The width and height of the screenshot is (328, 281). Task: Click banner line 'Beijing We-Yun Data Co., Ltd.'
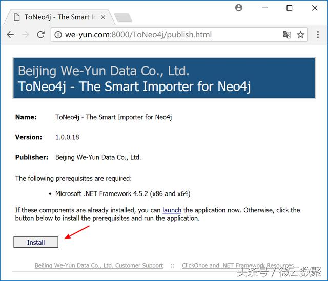pyautogui.click(x=104, y=71)
